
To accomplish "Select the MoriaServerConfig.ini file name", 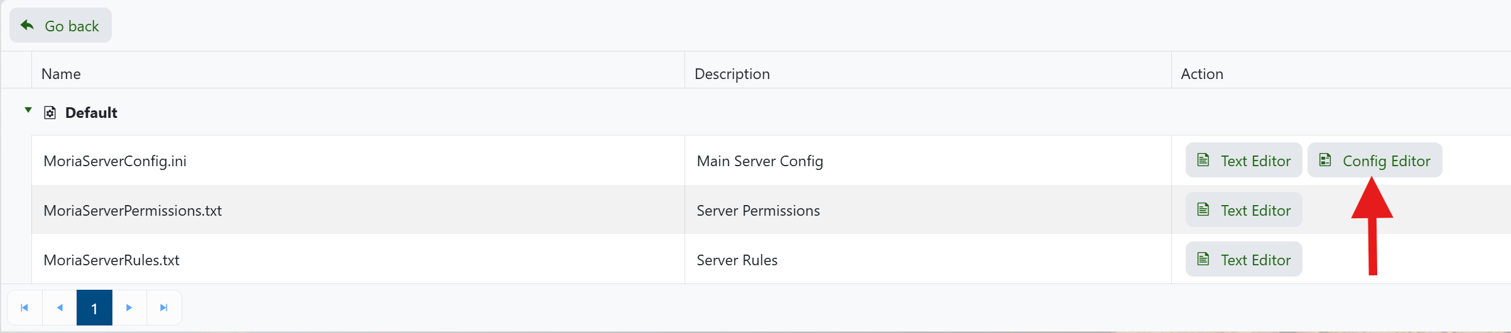I will point(115,161).
